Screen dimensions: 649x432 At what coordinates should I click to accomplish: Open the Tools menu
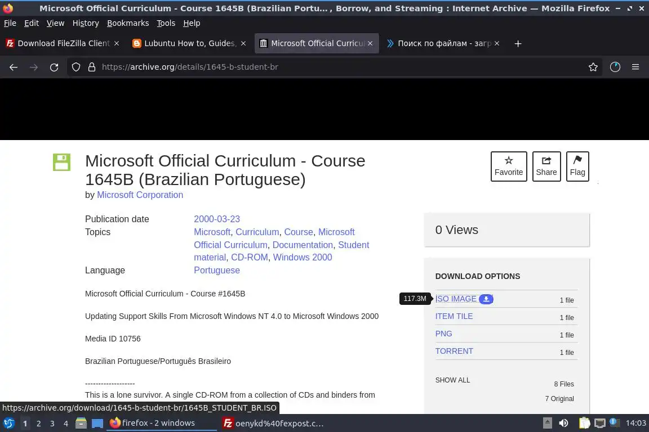[x=166, y=23]
